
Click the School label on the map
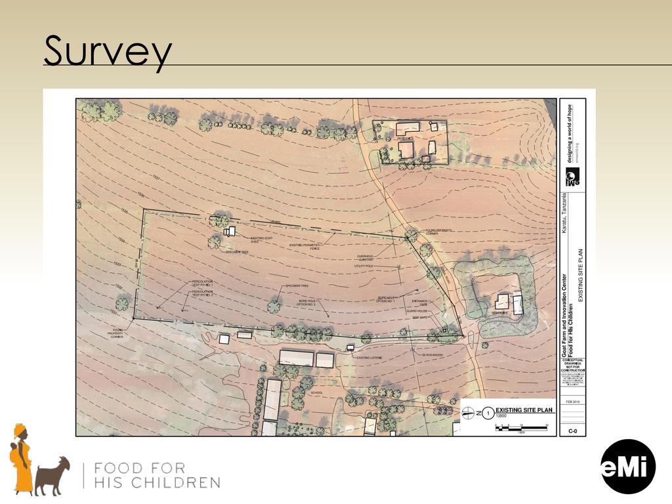pos(316,392)
